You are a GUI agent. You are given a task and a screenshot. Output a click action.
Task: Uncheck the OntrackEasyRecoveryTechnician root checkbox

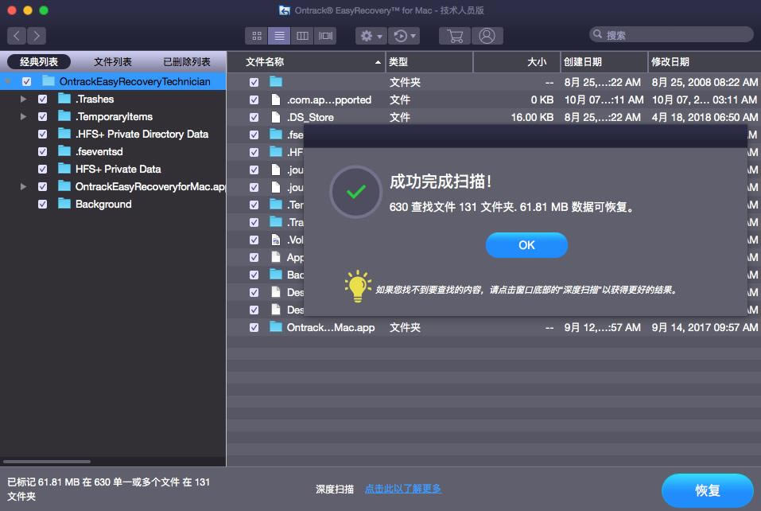pyautogui.click(x=27, y=82)
